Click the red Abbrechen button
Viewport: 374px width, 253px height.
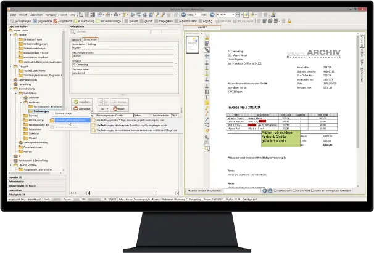pos(82,108)
